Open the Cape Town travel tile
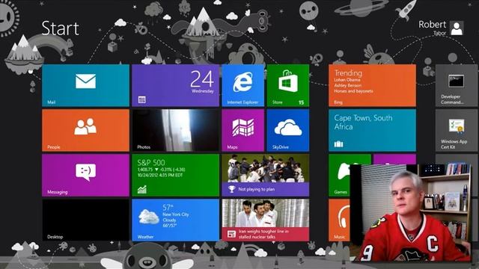Image resolution: width=479 pixels, height=269 pixels. tap(373, 131)
